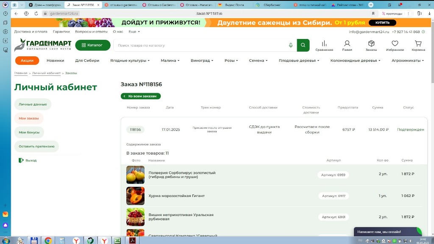Open the Новинки menu item
The height and width of the screenshot is (244, 434).
point(56,60)
